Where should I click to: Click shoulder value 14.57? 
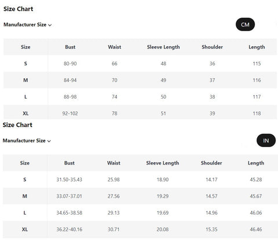211,196
